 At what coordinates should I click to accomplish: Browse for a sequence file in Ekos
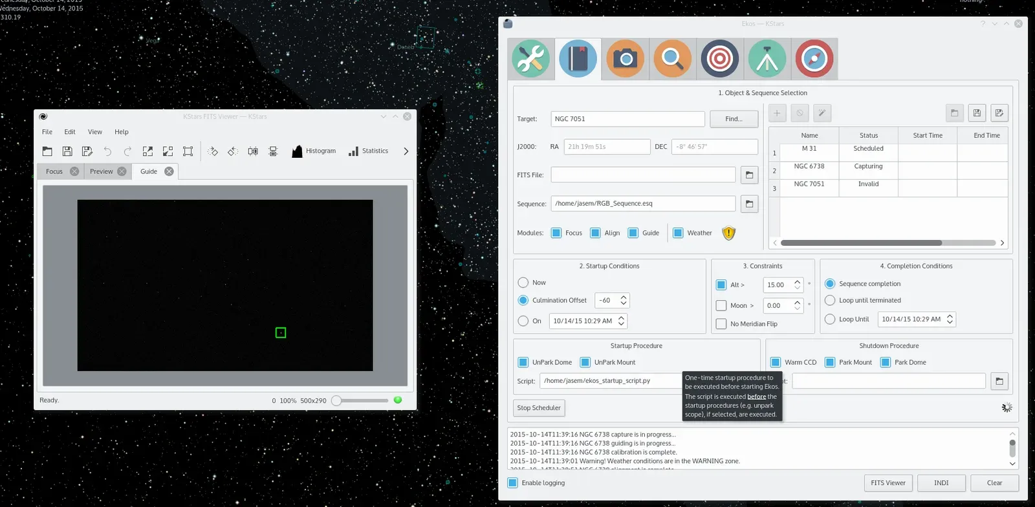[749, 204]
